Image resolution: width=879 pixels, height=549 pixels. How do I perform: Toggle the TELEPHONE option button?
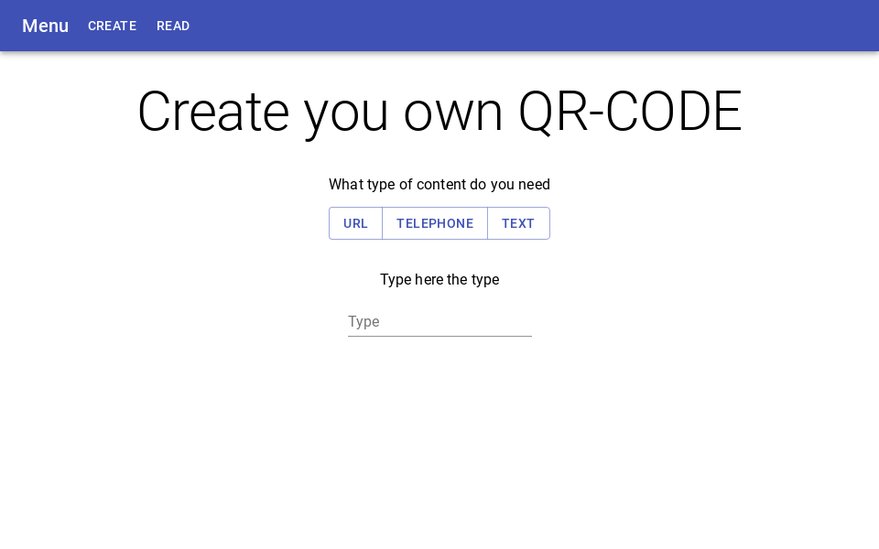tap(435, 223)
